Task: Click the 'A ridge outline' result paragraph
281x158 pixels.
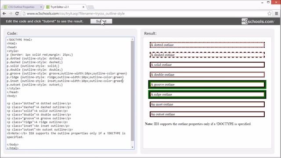Action: click(207, 94)
